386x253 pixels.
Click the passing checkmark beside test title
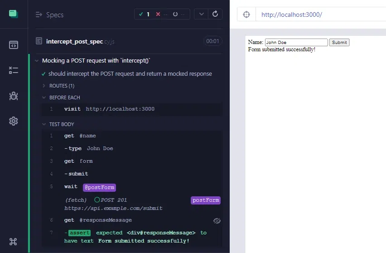tap(43, 74)
